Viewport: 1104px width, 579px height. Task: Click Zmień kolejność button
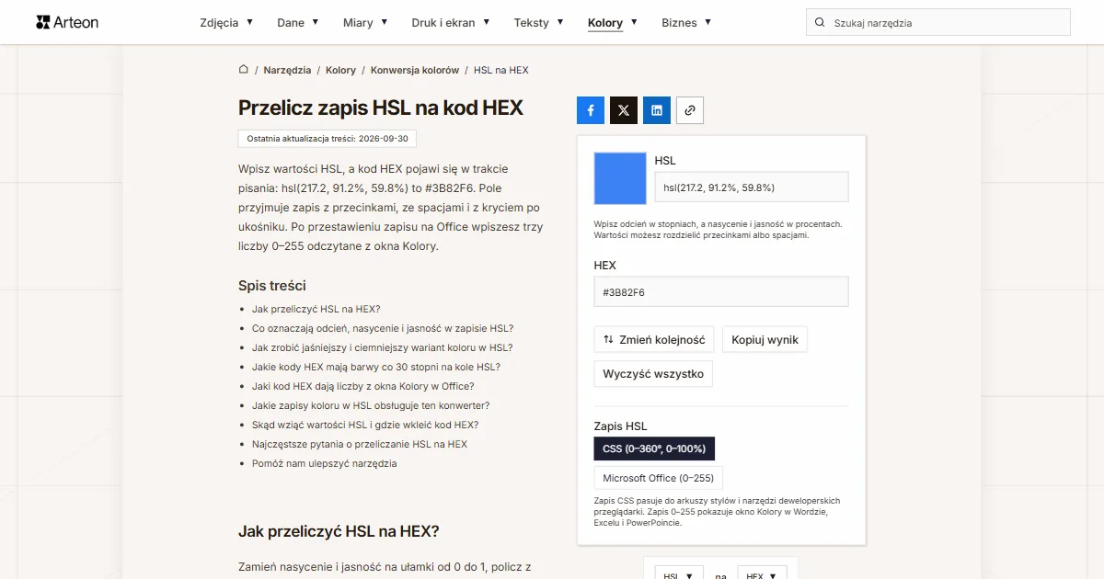654,339
